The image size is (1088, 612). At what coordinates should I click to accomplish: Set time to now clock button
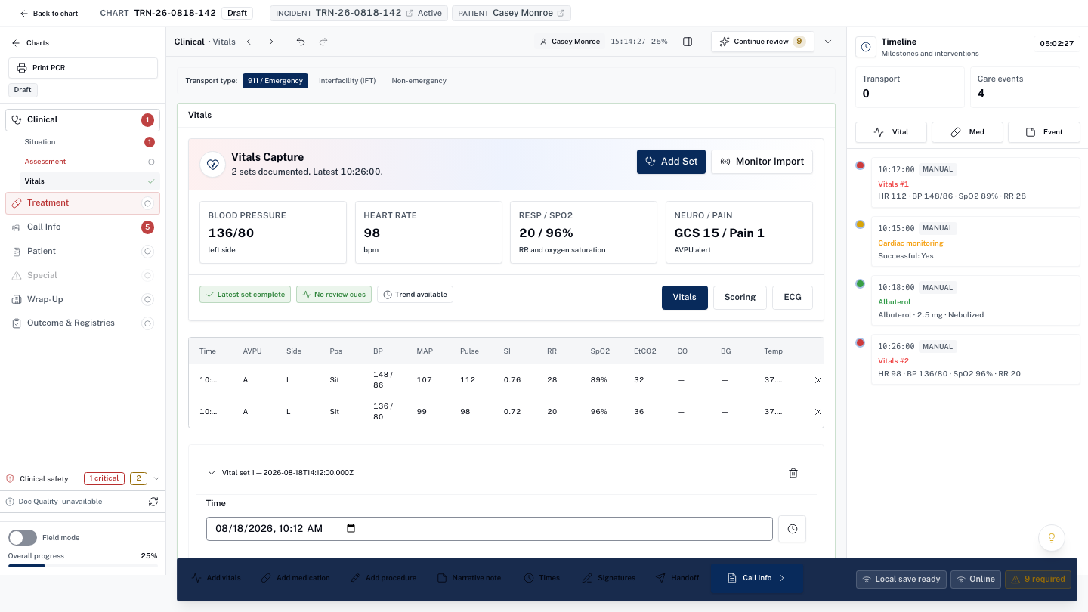click(x=793, y=529)
